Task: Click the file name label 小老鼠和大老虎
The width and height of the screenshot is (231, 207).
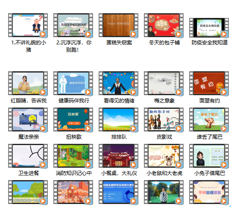Action: coord(164,173)
